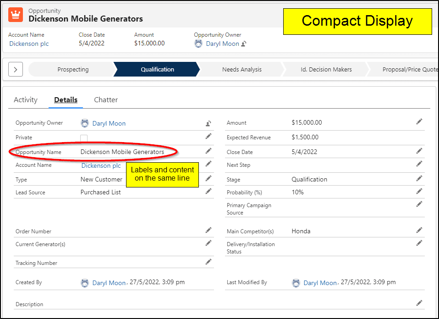Switch to the Chatter tab

click(x=106, y=100)
